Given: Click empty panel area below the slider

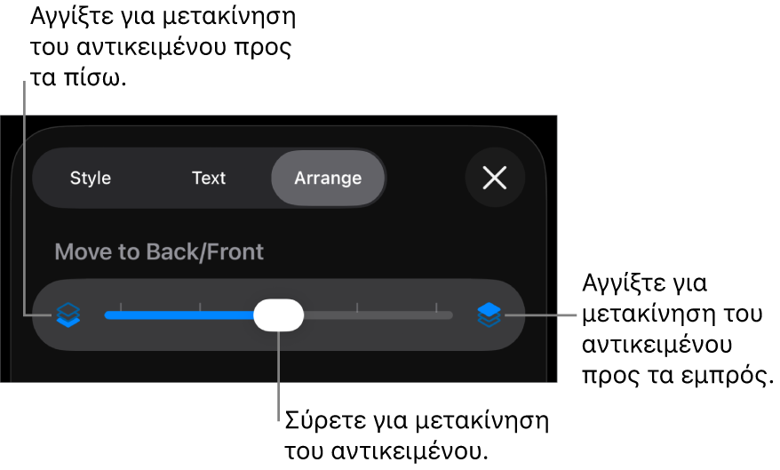Looking at the screenshot, I should click(278, 366).
